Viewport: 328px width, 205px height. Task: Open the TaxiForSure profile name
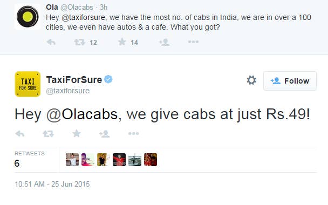(x=74, y=80)
